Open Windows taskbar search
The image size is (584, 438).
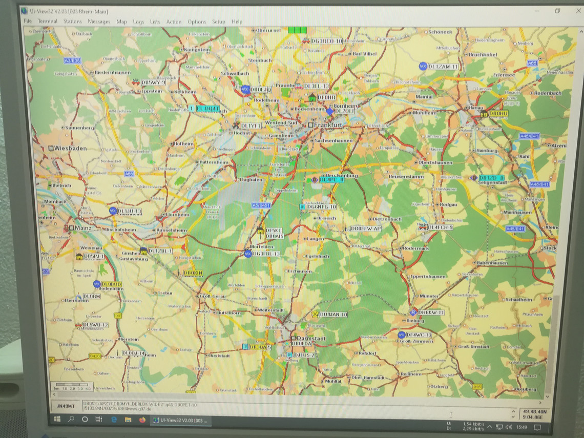coord(71,419)
